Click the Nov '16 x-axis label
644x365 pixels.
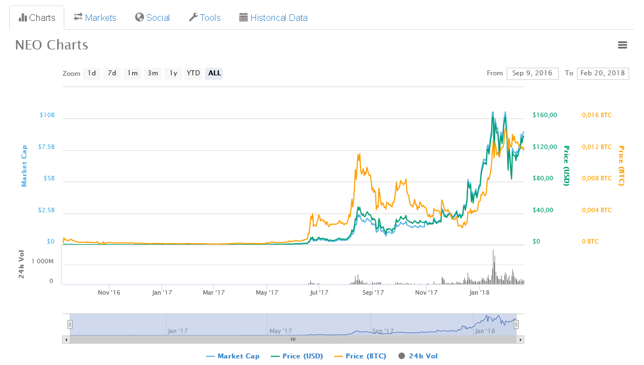(109, 292)
